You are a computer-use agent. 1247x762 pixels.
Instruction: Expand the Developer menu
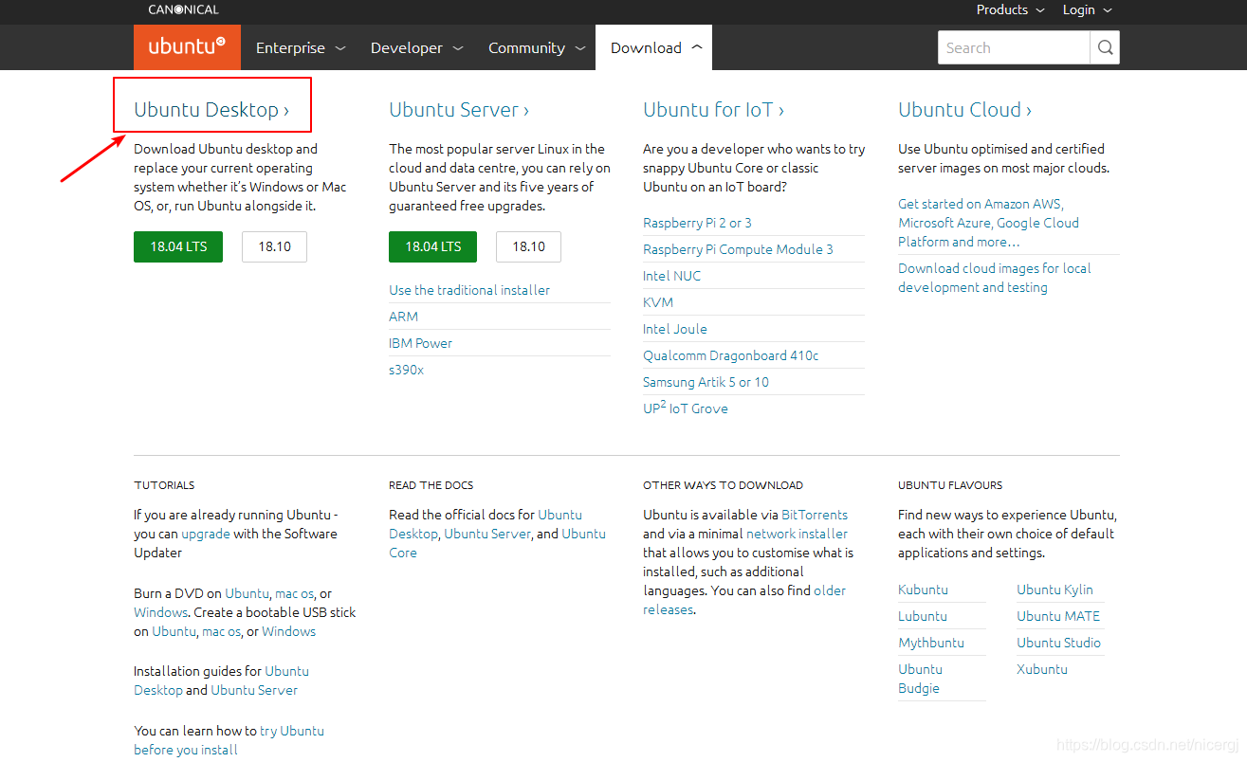tap(416, 47)
